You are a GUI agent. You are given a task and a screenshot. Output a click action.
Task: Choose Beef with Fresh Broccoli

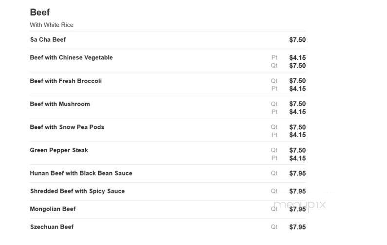[x=66, y=81]
